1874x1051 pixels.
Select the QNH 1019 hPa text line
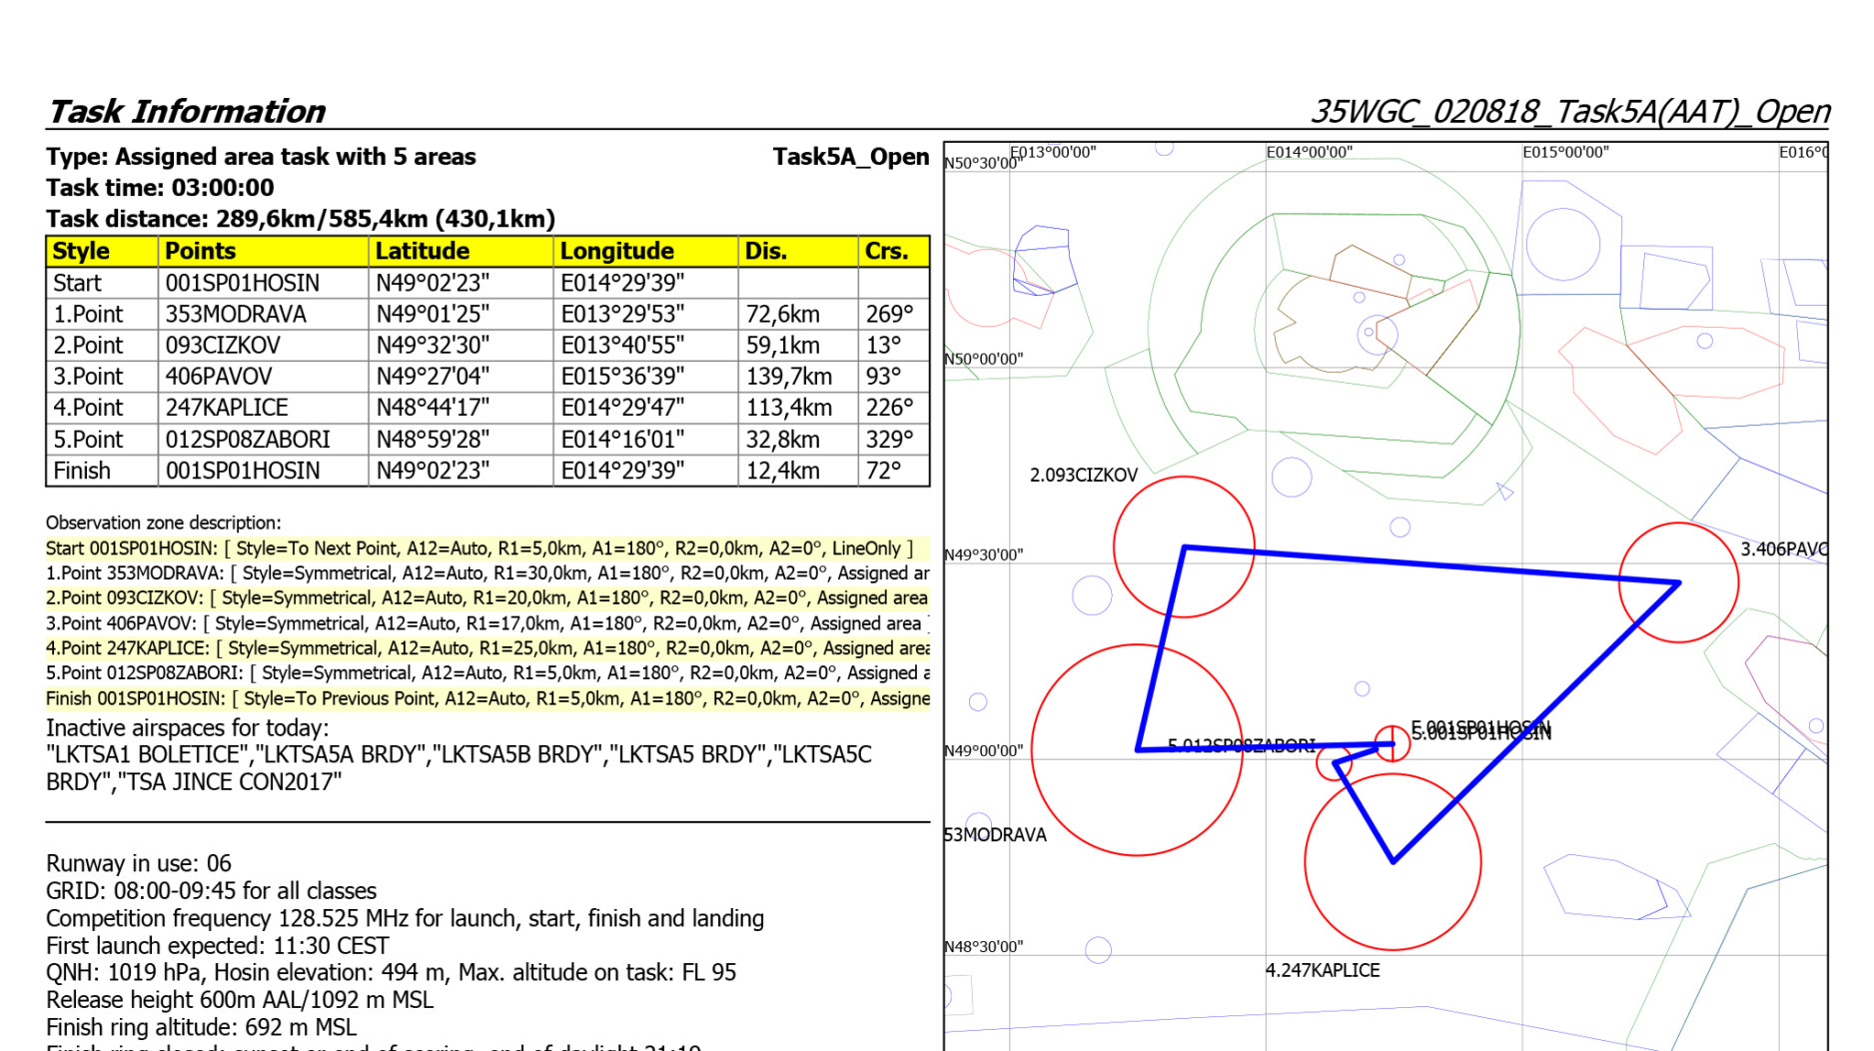coord(391,972)
